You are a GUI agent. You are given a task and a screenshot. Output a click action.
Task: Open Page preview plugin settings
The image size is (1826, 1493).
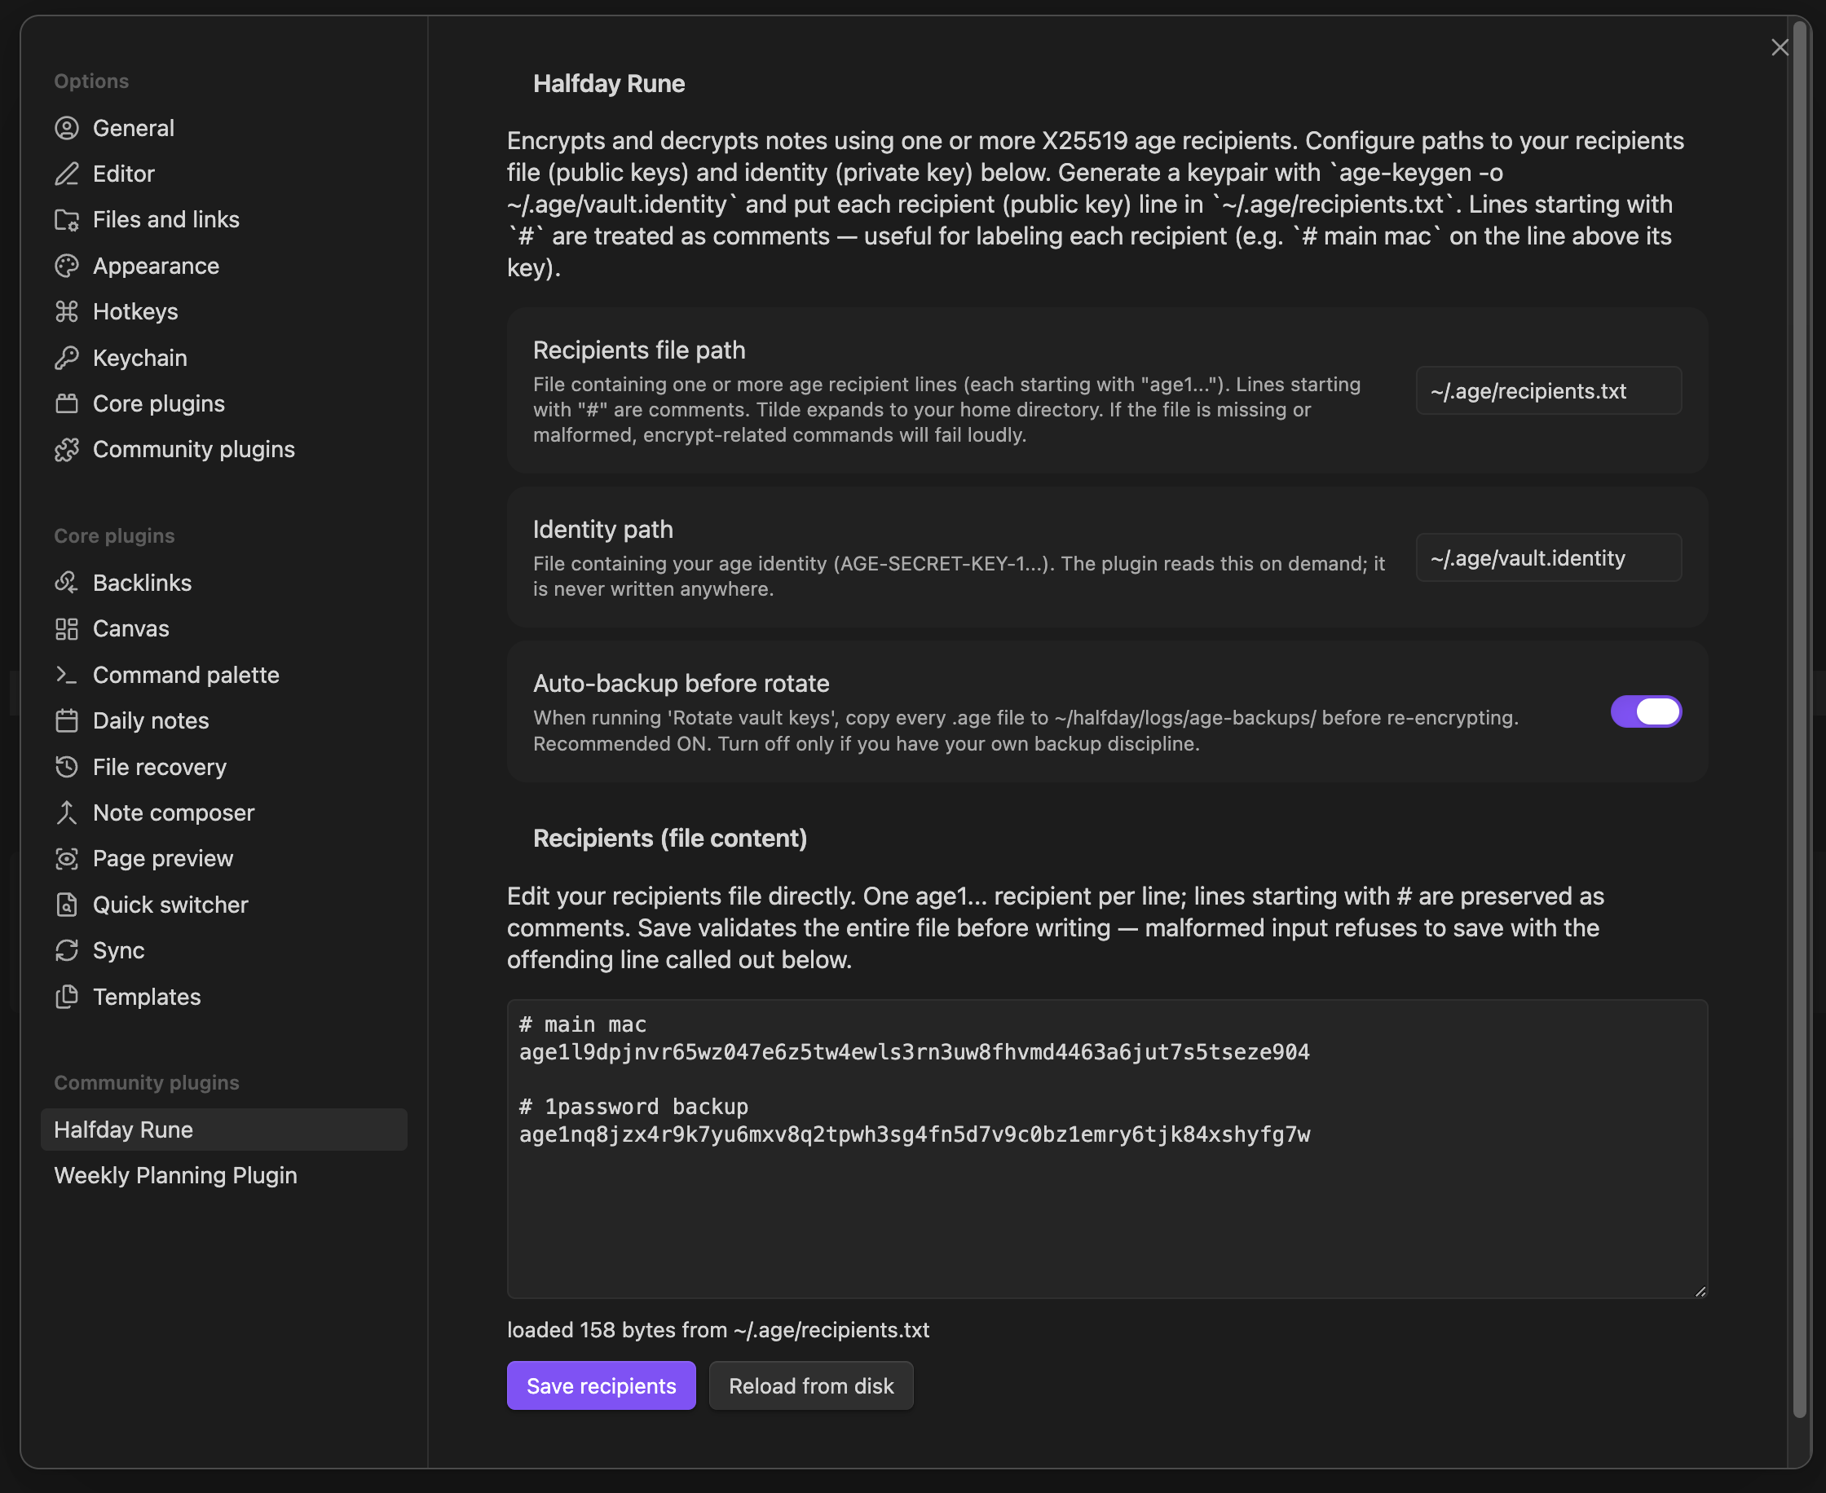pyautogui.click(x=223, y=858)
